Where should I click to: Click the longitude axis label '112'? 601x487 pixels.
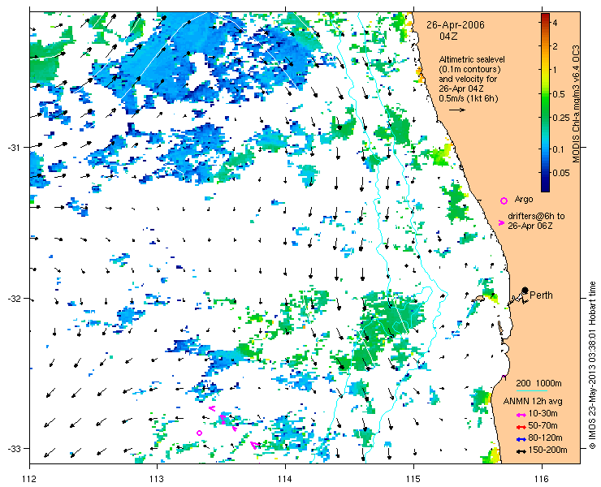tap(29, 479)
